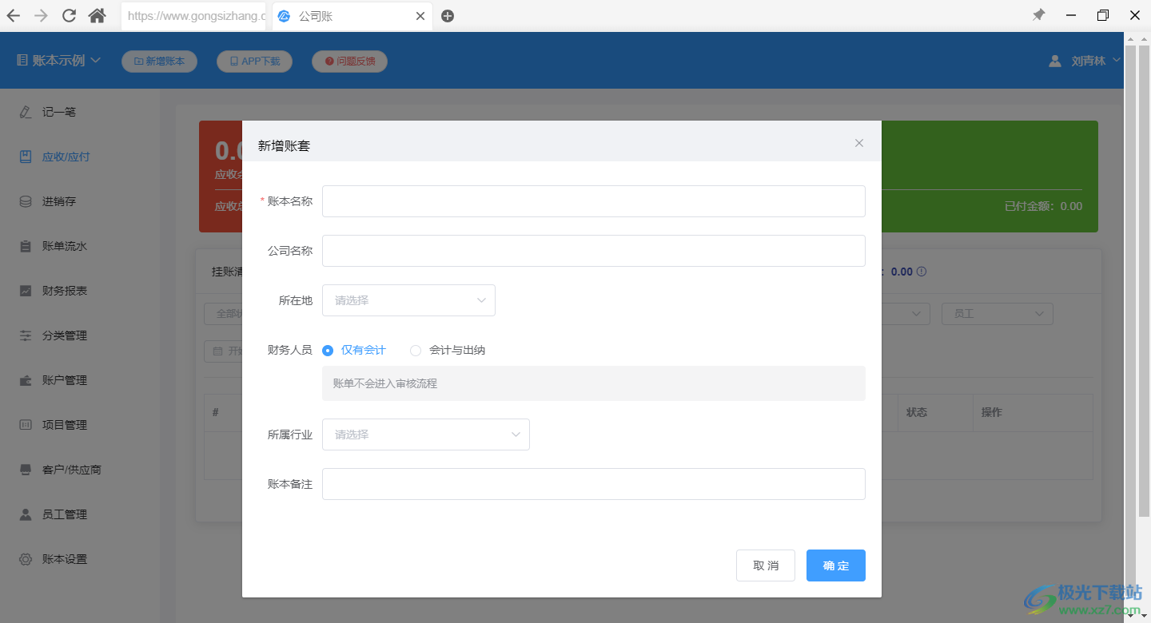Click the 账本备注 input field
Screen dimensions: 1151x623
tap(594, 484)
